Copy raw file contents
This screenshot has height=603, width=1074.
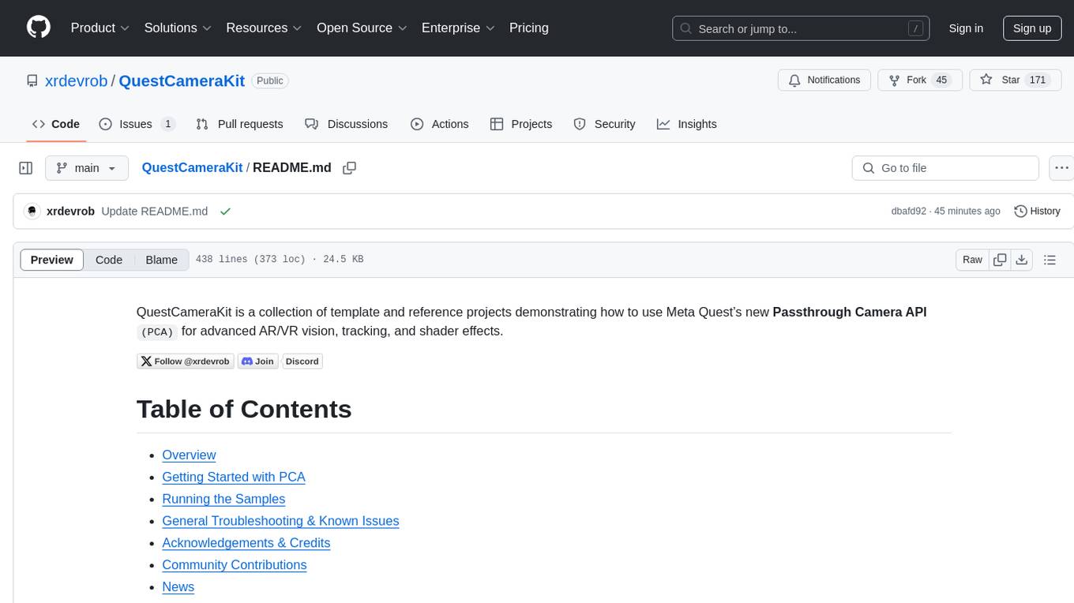point(1000,260)
